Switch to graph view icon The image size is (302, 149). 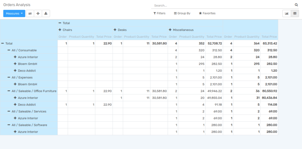pos(287,14)
